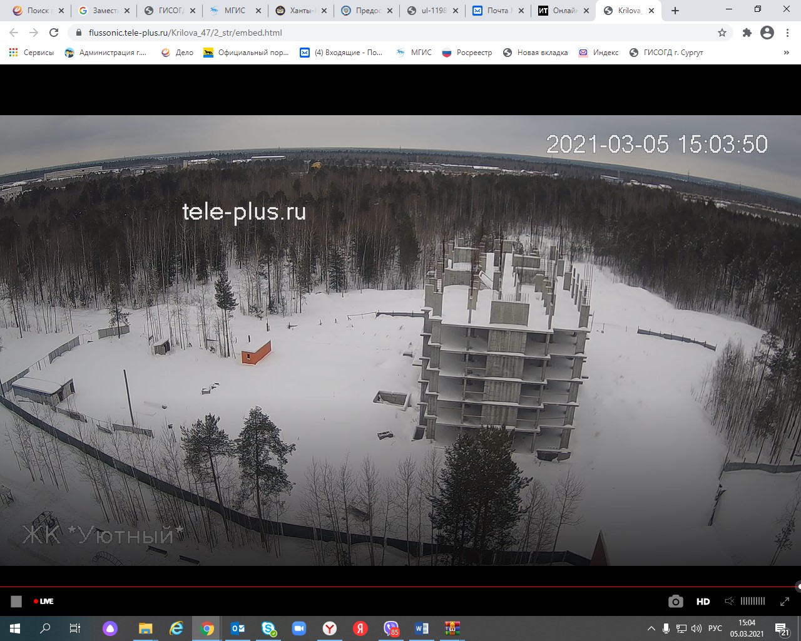This screenshot has height=641, width=801.
Task: Click the address bar URL field
Action: coord(375,33)
